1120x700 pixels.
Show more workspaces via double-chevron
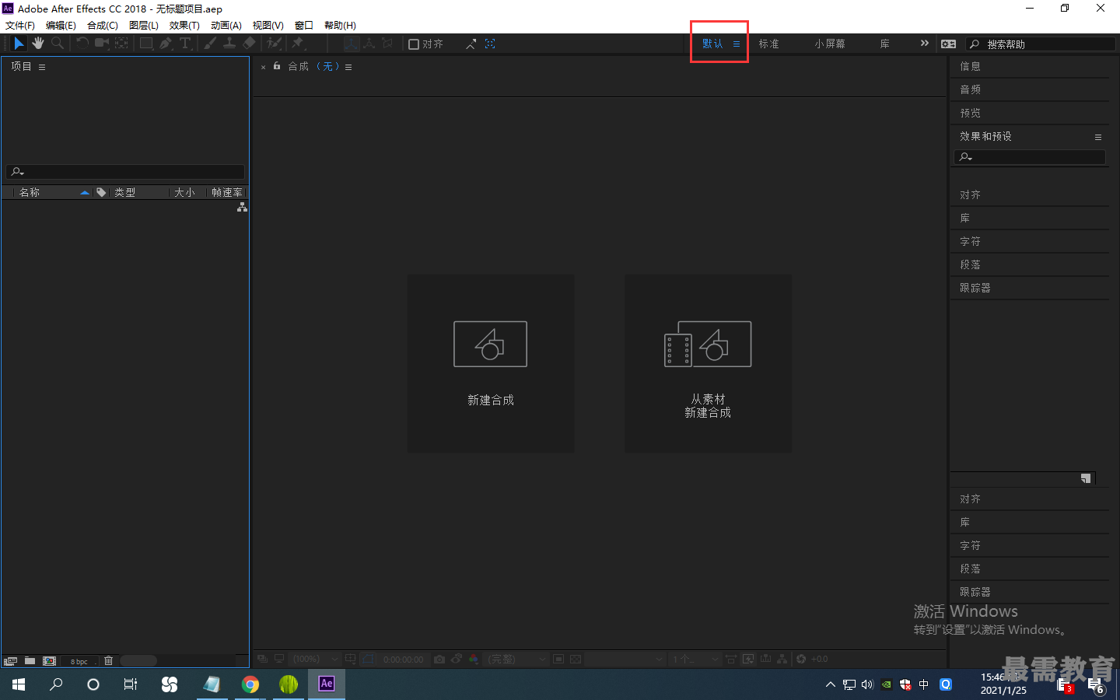click(x=924, y=44)
